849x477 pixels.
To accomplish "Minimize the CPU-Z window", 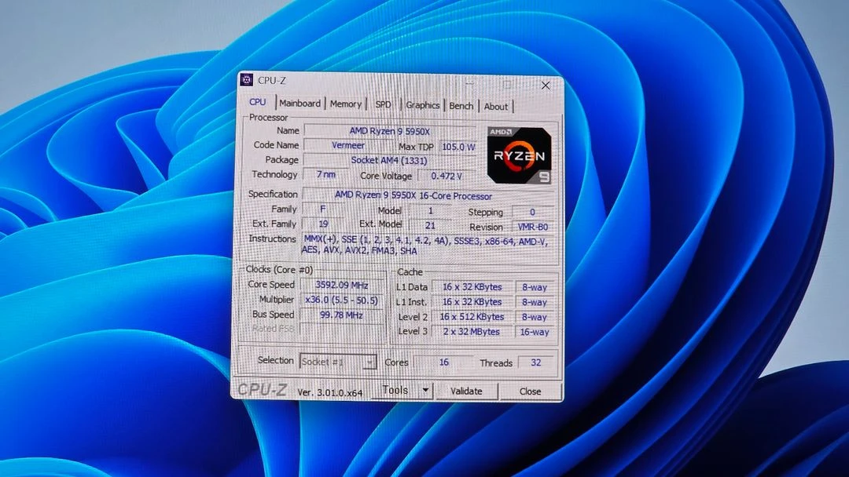I will point(469,84).
